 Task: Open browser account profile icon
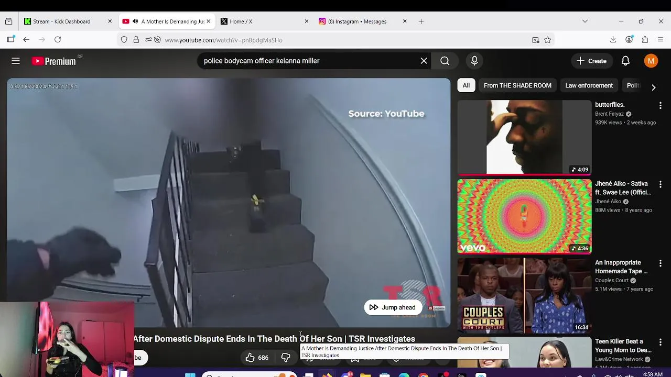coord(630,39)
